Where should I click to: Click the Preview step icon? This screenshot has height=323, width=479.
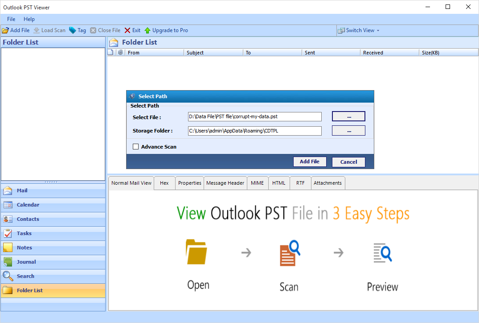[x=382, y=253]
